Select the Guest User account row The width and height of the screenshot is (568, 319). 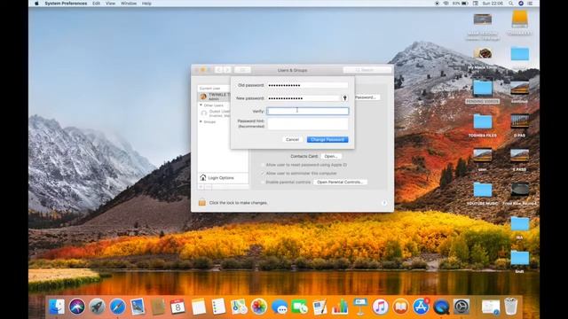tap(215, 113)
